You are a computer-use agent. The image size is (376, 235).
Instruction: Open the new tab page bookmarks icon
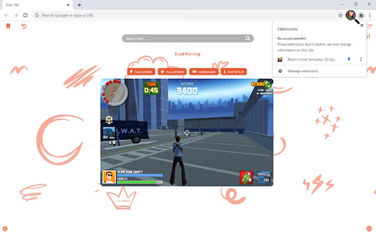point(8,26)
